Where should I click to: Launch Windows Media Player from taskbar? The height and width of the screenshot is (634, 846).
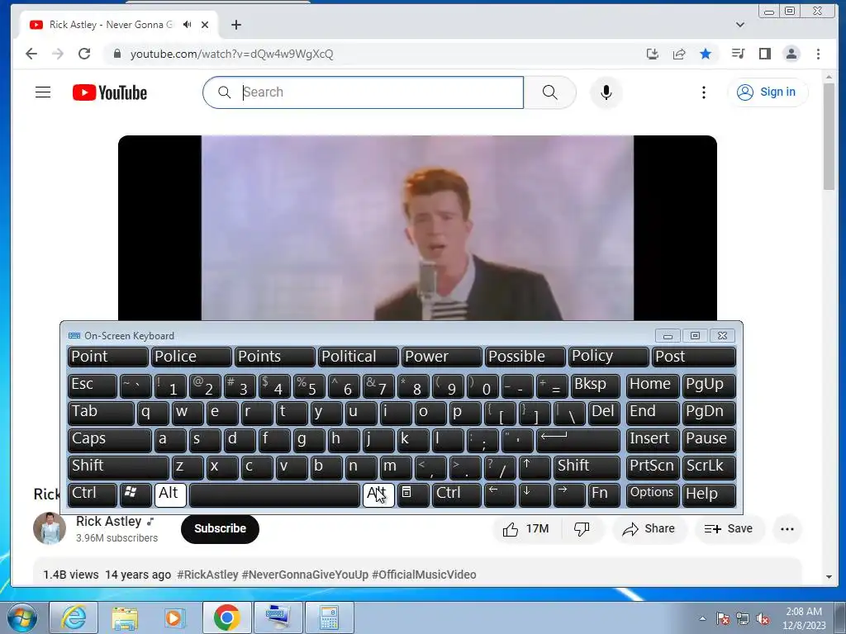(x=175, y=617)
